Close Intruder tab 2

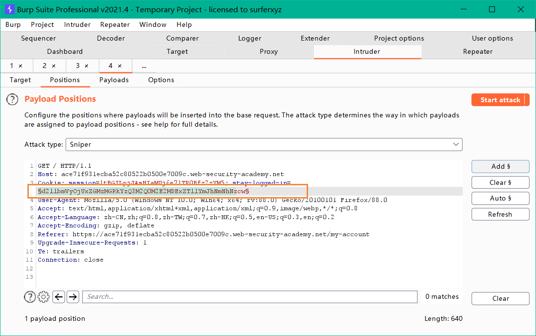tap(54, 66)
